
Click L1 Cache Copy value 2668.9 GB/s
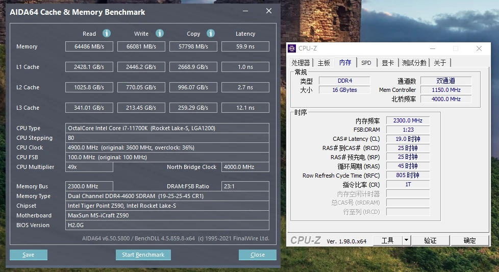pyautogui.click(x=193, y=67)
